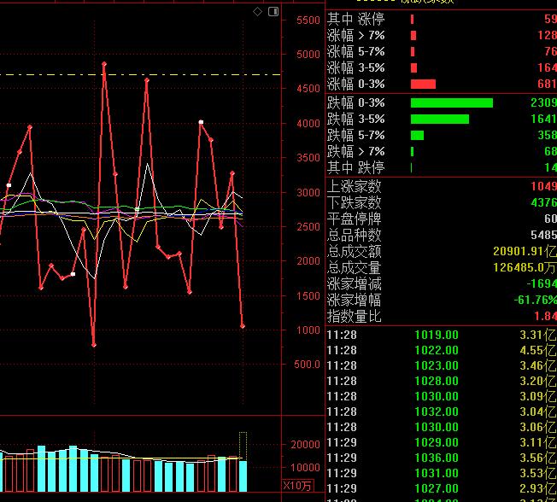Click the dotted-outline volume bar at chart end

(243, 447)
